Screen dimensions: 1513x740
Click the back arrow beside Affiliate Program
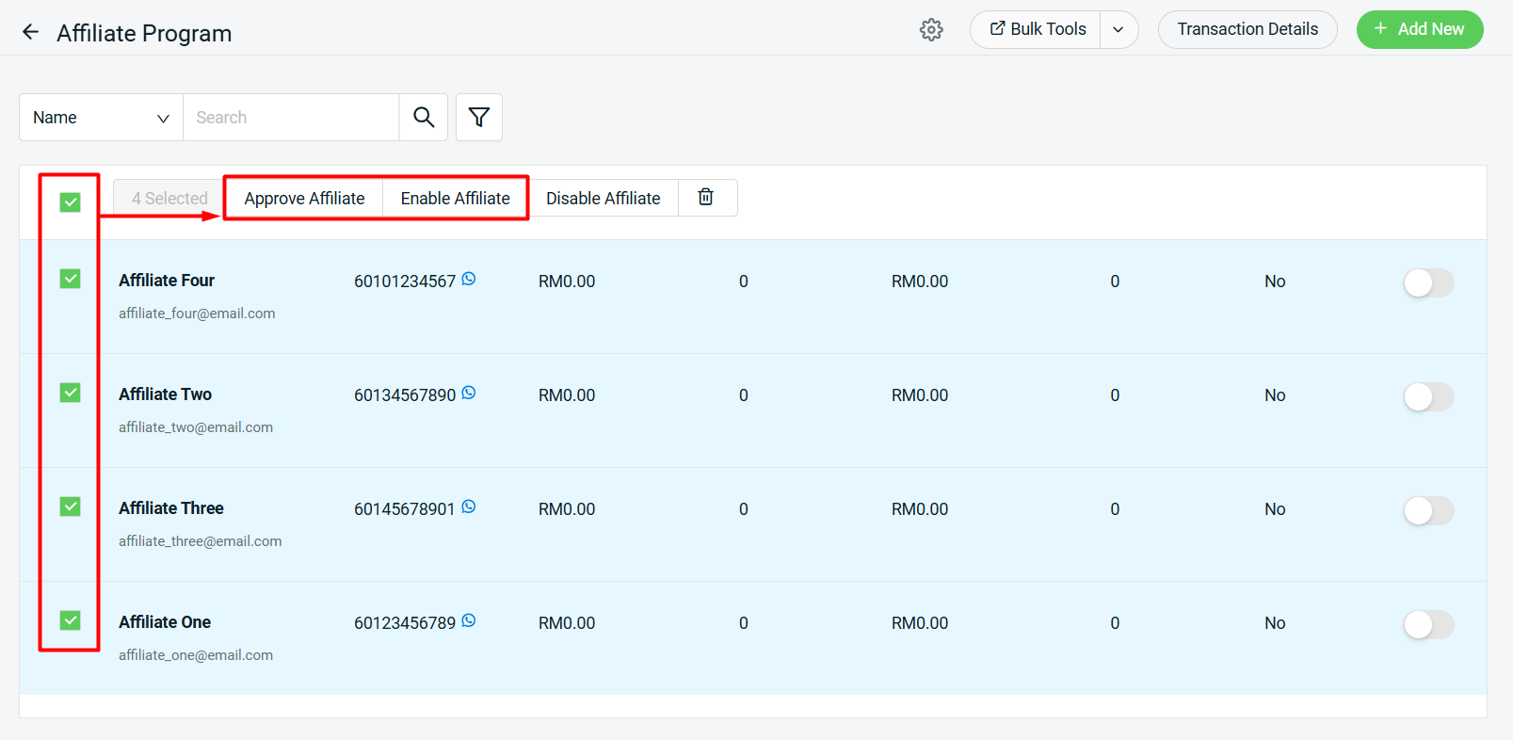click(x=30, y=32)
